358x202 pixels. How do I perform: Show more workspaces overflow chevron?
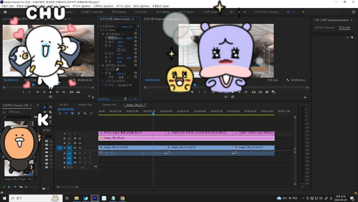pos(303,11)
